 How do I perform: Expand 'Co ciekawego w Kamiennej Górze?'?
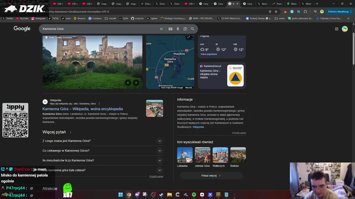coord(102,151)
